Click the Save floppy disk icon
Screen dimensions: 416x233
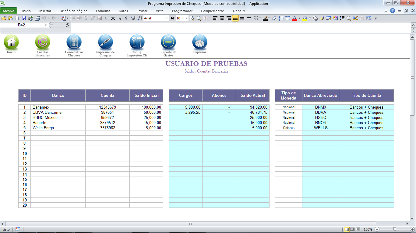[x=24, y=18]
